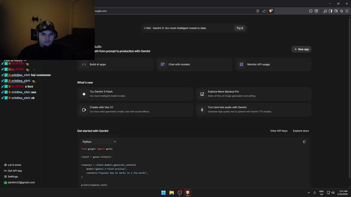Open OBS app icon in taskbar
This screenshot has height=197, width=351.
click(x=180, y=193)
